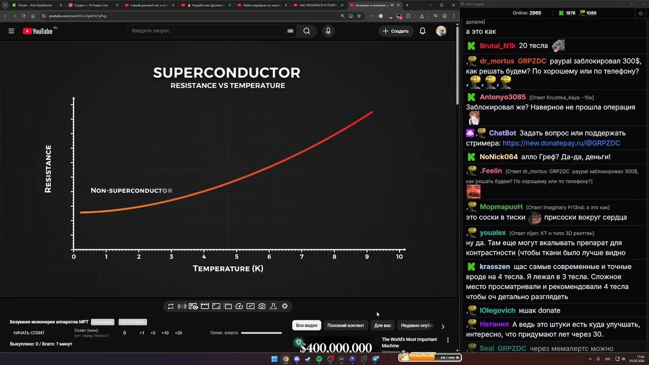This screenshot has width=649, height=365.
Task: Select the Для вас filter chip
Action: pyautogui.click(x=383, y=325)
